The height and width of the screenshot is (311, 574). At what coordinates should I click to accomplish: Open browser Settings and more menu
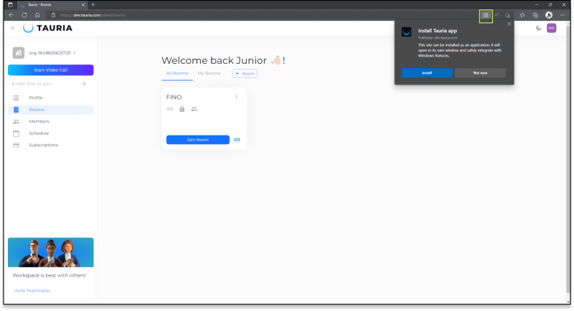(x=563, y=15)
